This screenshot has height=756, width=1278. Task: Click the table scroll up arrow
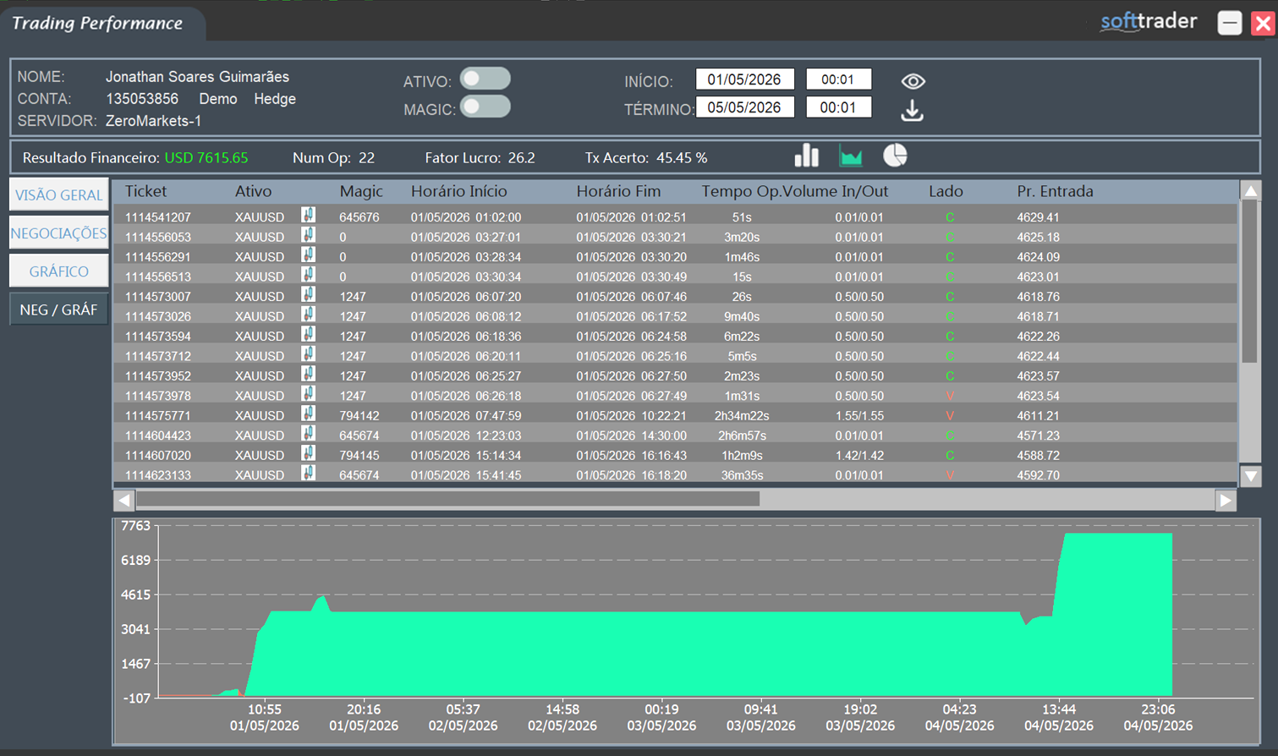[1251, 190]
